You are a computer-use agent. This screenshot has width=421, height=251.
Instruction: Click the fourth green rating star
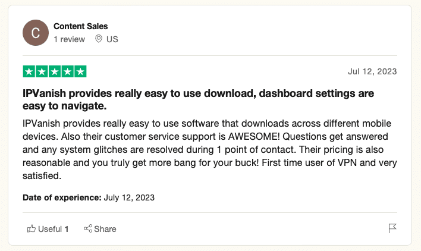67,71
